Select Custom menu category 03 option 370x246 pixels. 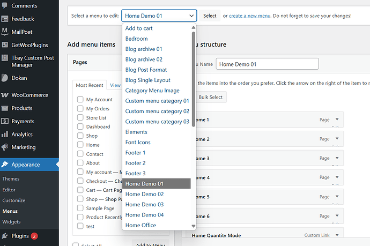[157, 122]
